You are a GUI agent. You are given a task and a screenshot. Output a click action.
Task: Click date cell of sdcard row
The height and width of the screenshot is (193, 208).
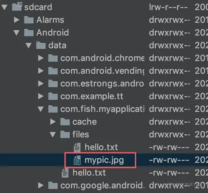coord(201,7)
